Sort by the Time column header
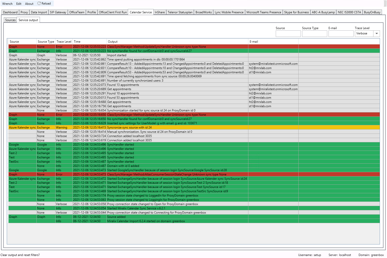The width and height of the screenshot is (387, 258). pyautogui.click(x=90, y=42)
